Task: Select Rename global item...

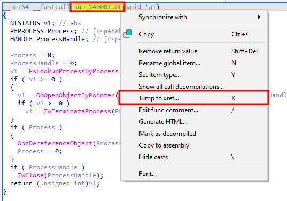Action: point(194,63)
